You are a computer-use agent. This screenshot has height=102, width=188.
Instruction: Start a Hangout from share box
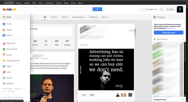67,43
